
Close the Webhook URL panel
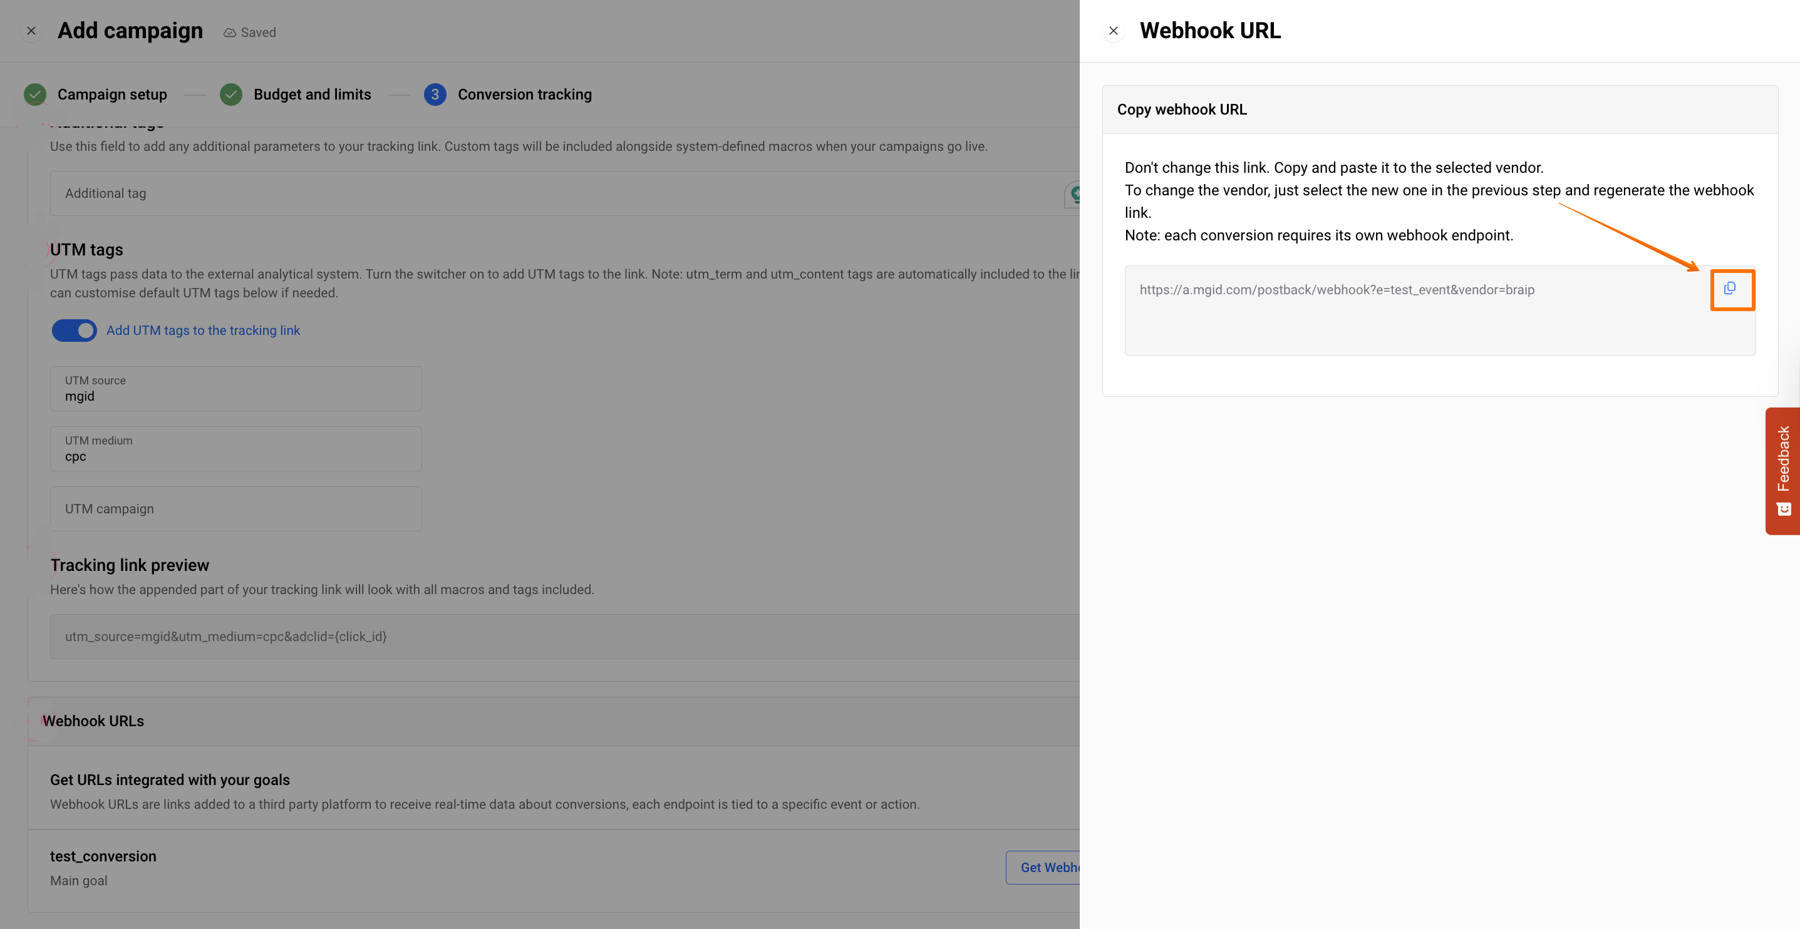coord(1113,31)
